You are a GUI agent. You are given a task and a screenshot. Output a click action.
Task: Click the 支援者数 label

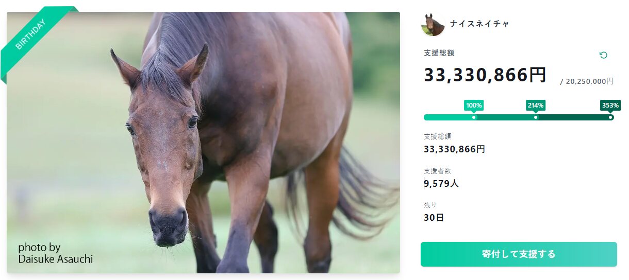click(x=437, y=171)
